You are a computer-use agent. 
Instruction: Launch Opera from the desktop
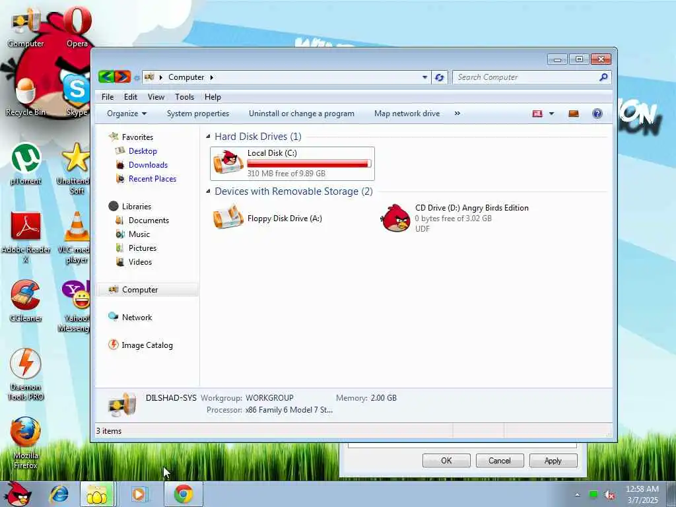click(x=77, y=27)
